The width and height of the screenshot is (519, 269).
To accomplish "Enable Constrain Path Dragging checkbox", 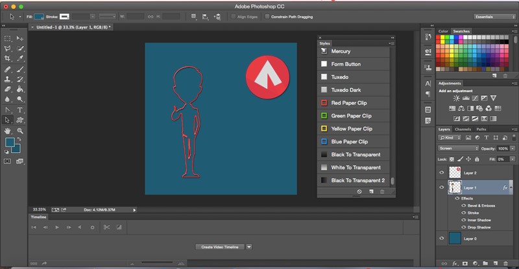I will tap(267, 17).
